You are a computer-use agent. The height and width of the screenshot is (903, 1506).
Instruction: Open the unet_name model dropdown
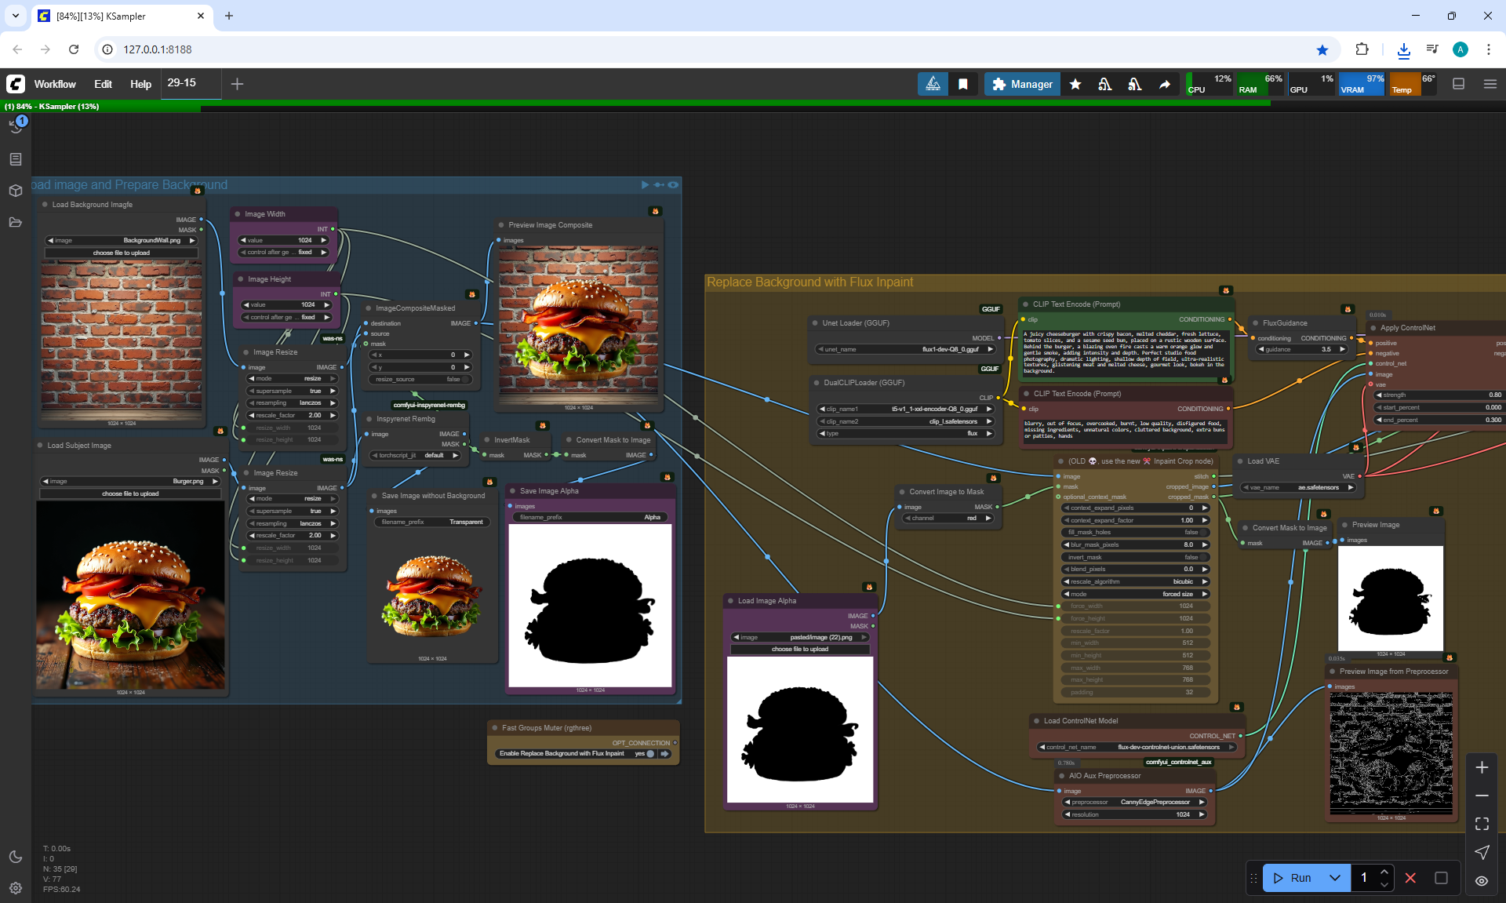click(906, 349)
